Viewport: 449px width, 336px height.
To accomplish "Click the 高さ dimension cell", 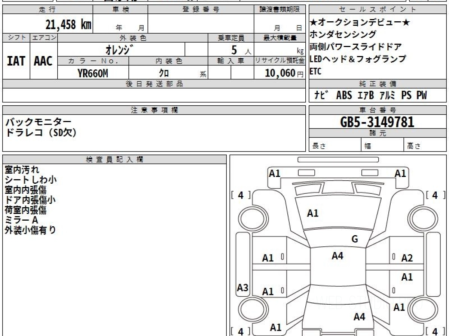I will 425,145.
